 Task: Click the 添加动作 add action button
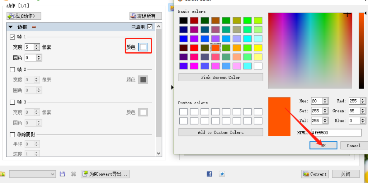tap(24, 16)
